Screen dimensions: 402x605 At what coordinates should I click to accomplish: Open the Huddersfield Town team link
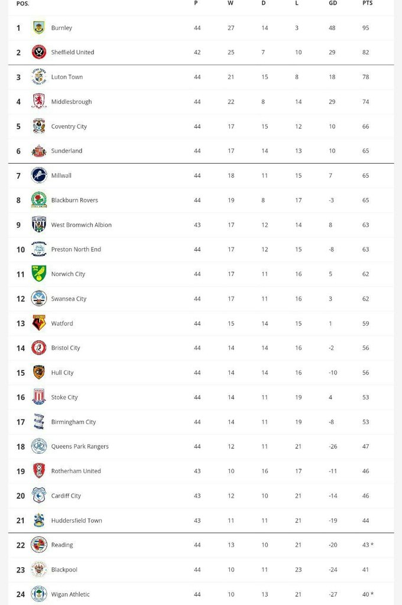point(76,521)
